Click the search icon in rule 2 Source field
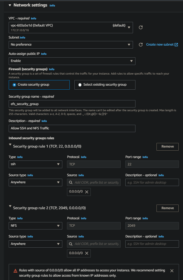This screenshot has width=183, height=280. point(71,244)
